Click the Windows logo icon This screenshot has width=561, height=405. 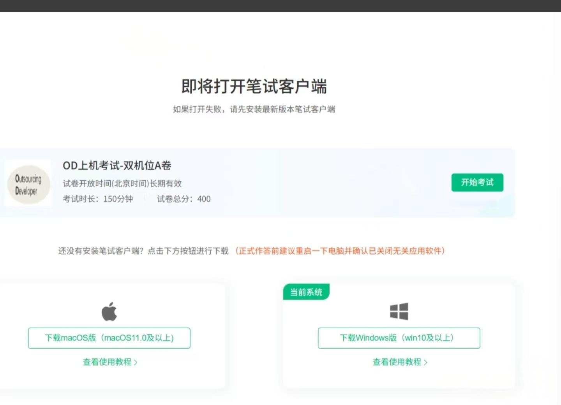(399, 311)
